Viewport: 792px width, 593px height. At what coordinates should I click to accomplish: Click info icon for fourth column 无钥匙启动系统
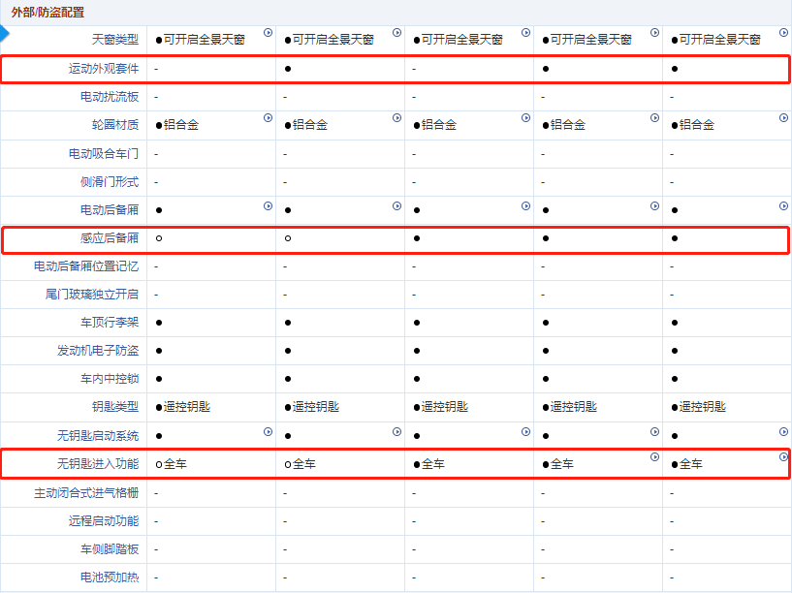654,431
